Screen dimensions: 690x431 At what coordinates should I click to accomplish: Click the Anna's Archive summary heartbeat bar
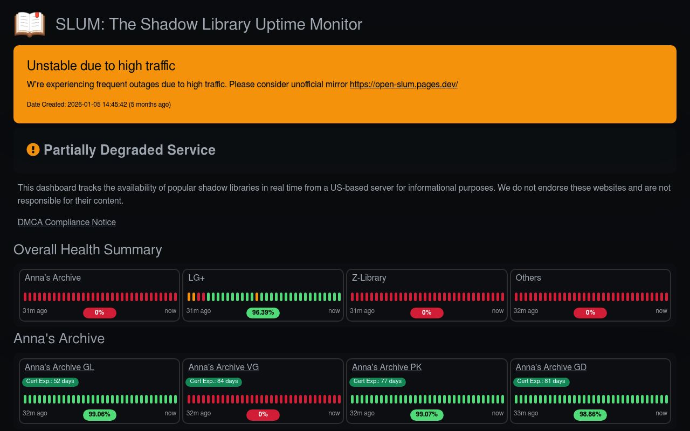pyautogui.click(x=100, y=297)
